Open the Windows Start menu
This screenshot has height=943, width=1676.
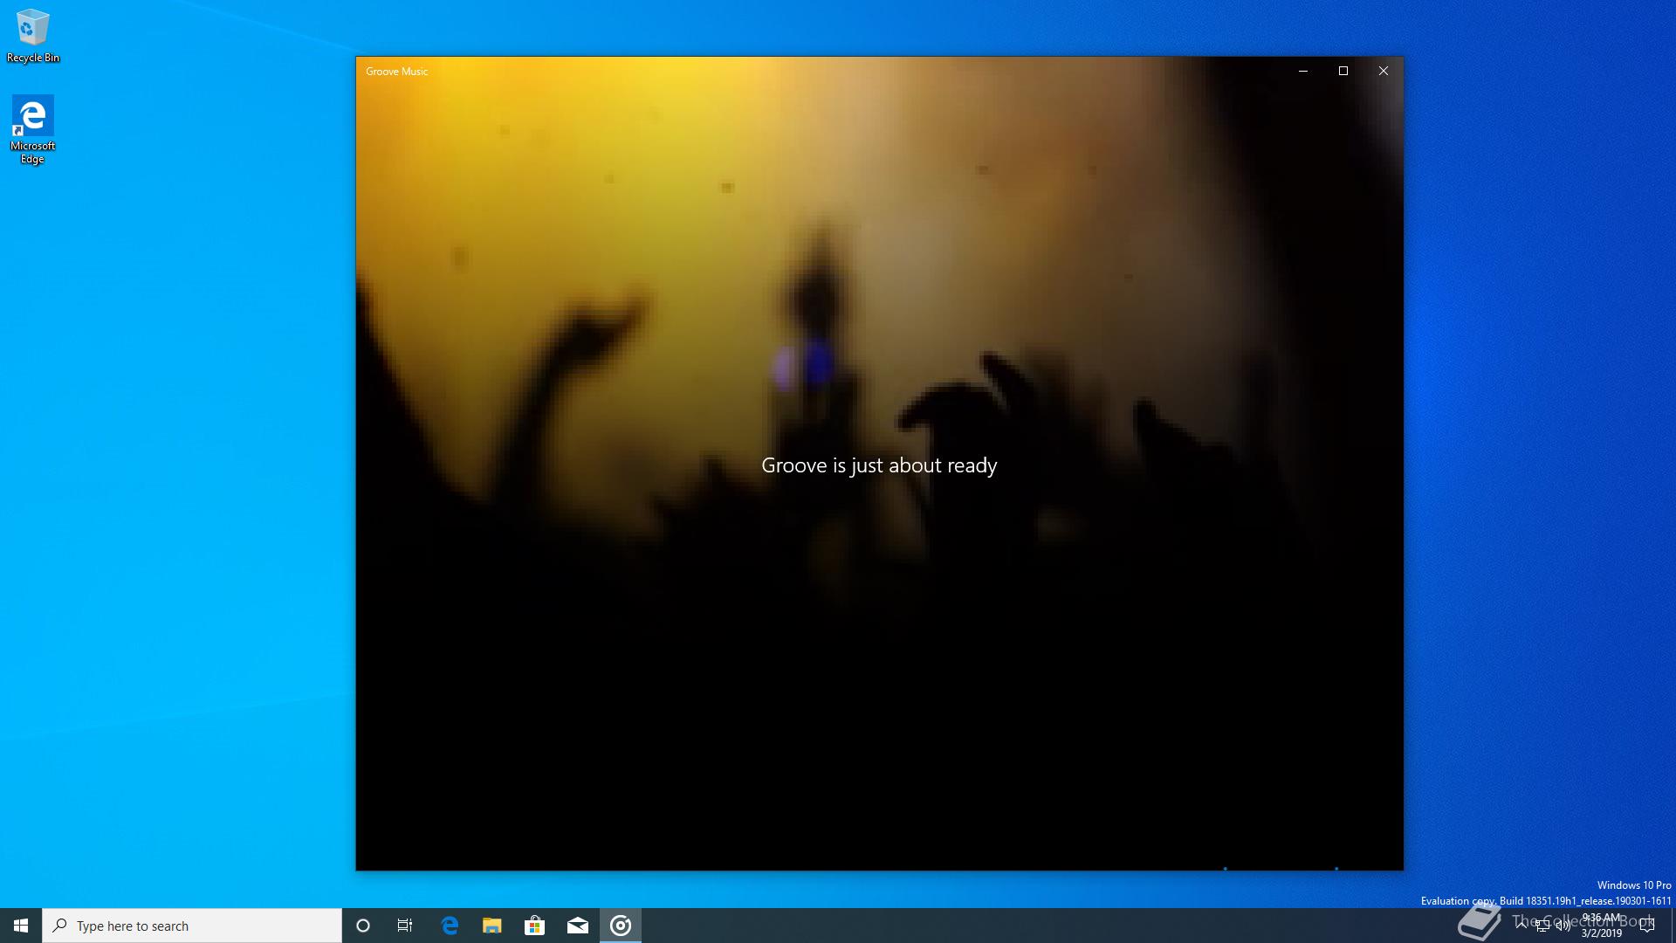(x=21, y=926)
